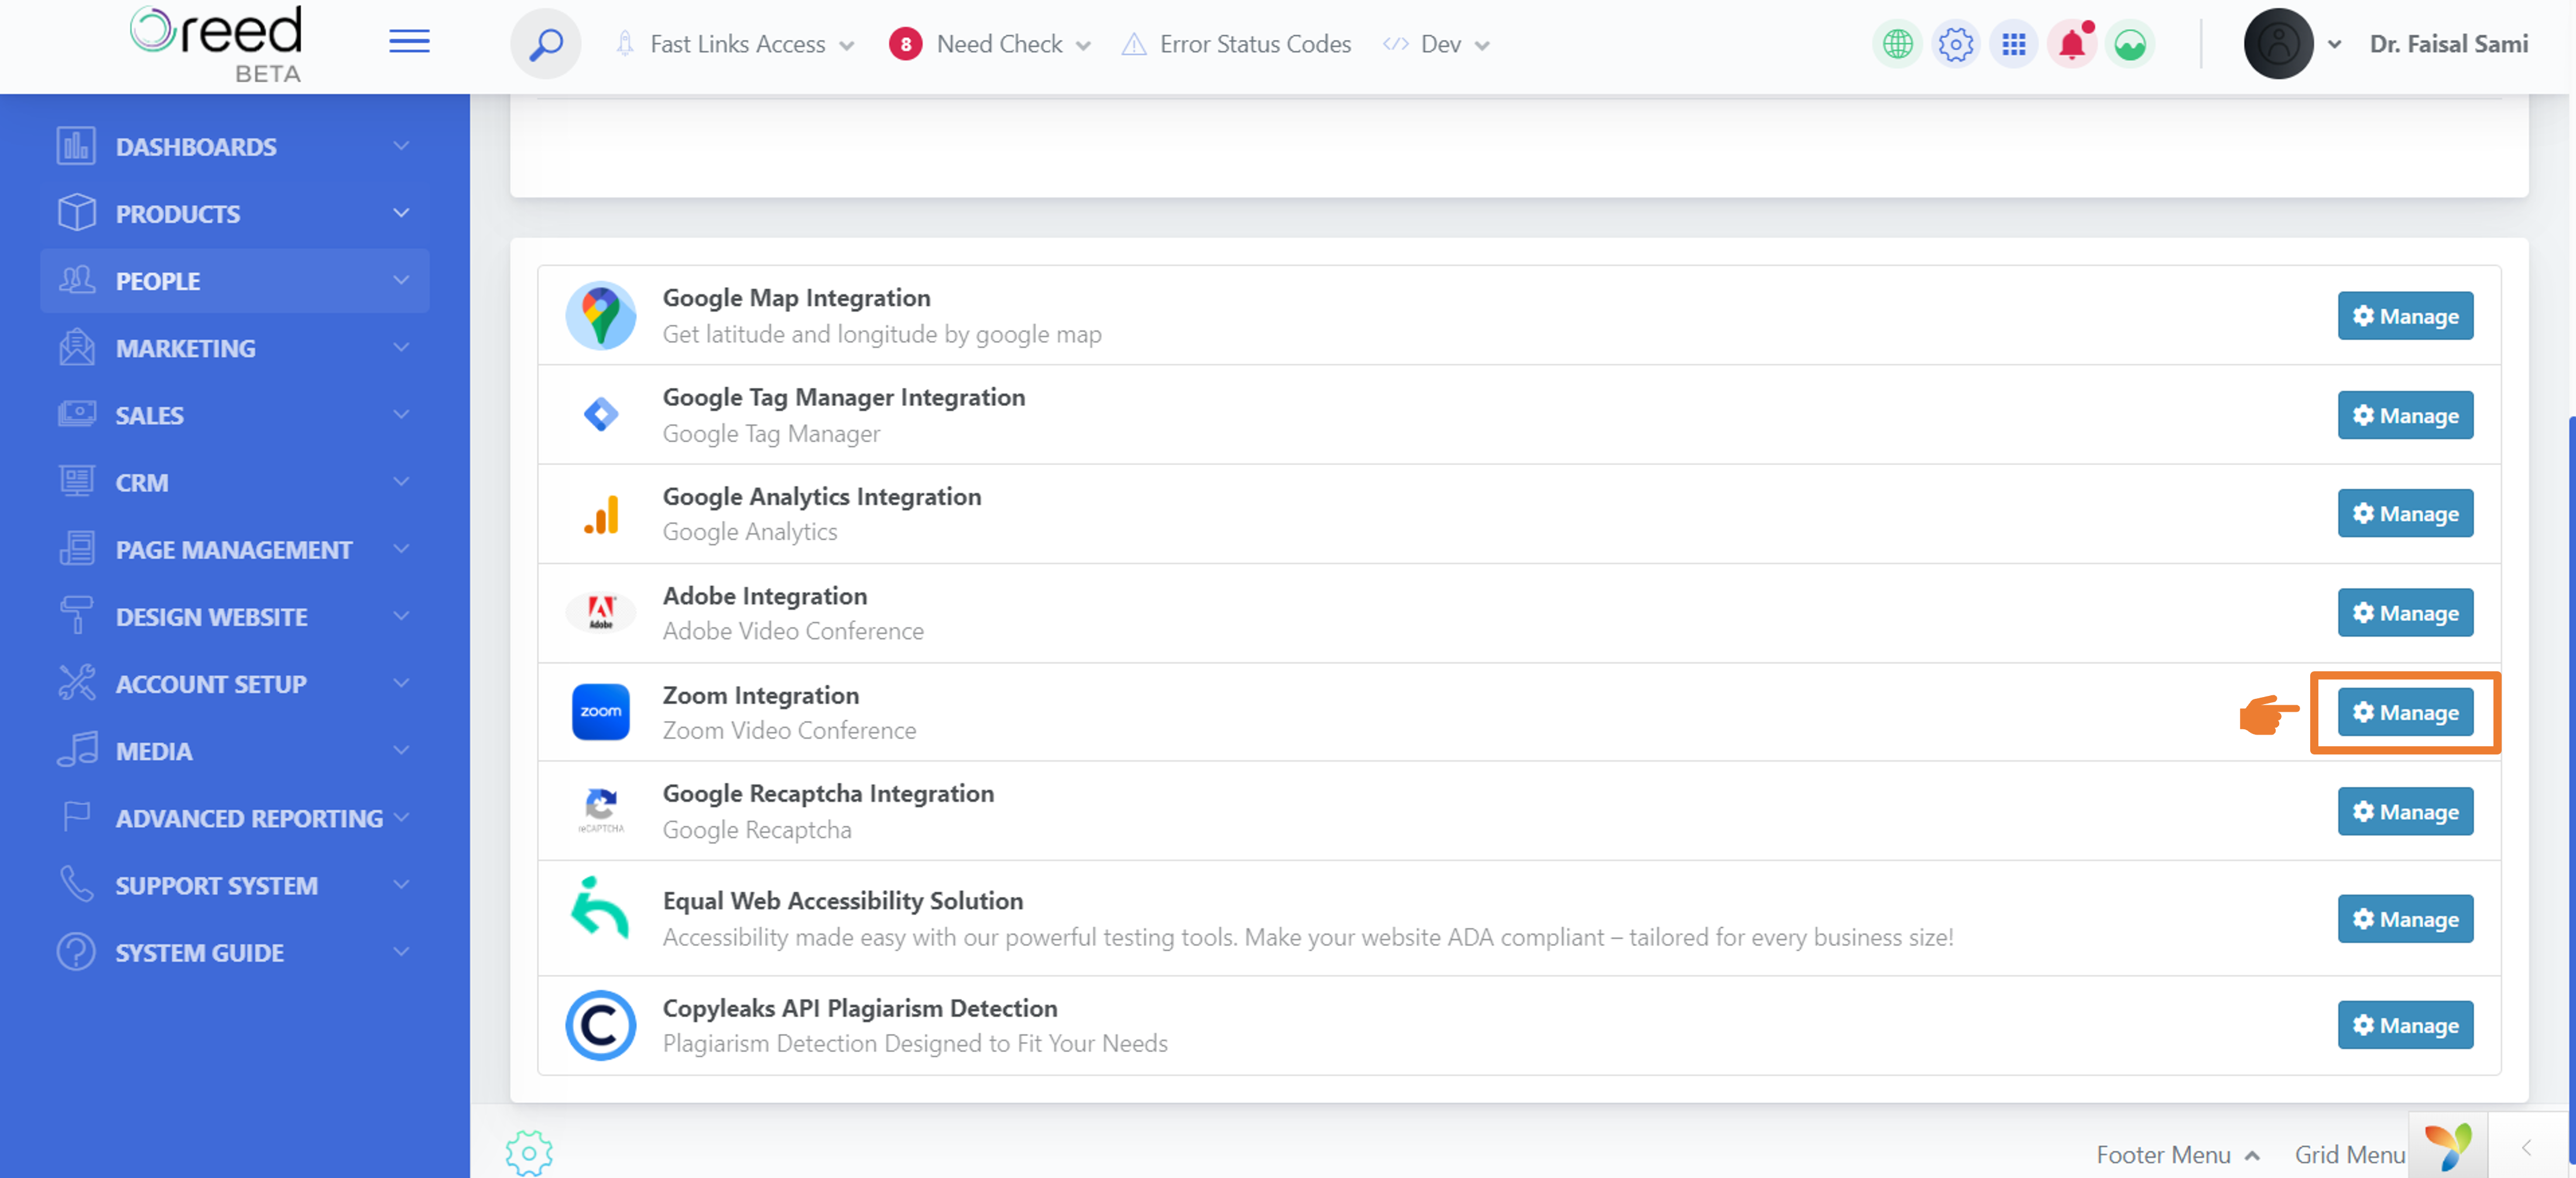Select SUPPORT SYSTEM in sidebar

[x=216, y=885]
